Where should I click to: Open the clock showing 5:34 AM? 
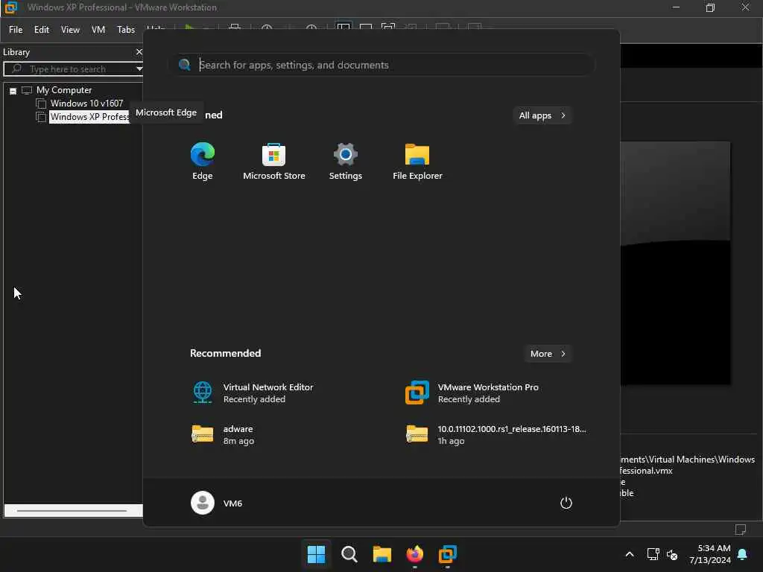(710, 554)
